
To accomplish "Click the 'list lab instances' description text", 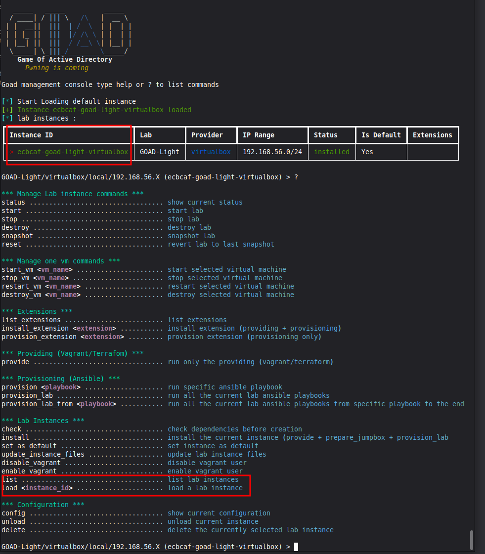I will (203, 479).
